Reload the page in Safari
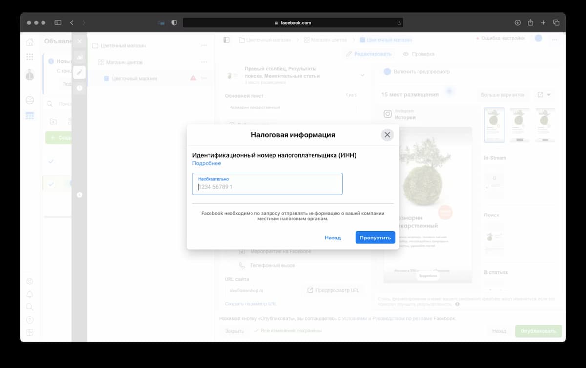Screen dimensions: 586x368 [399, 22]
